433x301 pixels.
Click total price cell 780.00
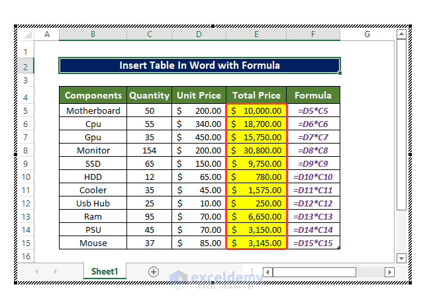256,177
